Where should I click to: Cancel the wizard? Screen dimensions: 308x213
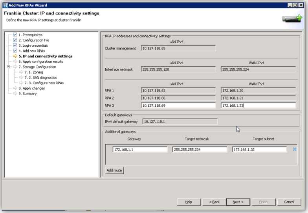[289, 202]
